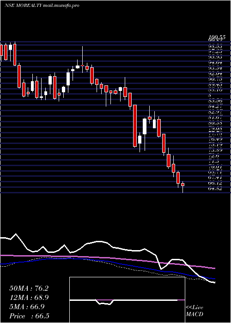Viewport: 231px width, 323px height.
Task: Click the 75.19 price axis label
Action: coord(216,145)
